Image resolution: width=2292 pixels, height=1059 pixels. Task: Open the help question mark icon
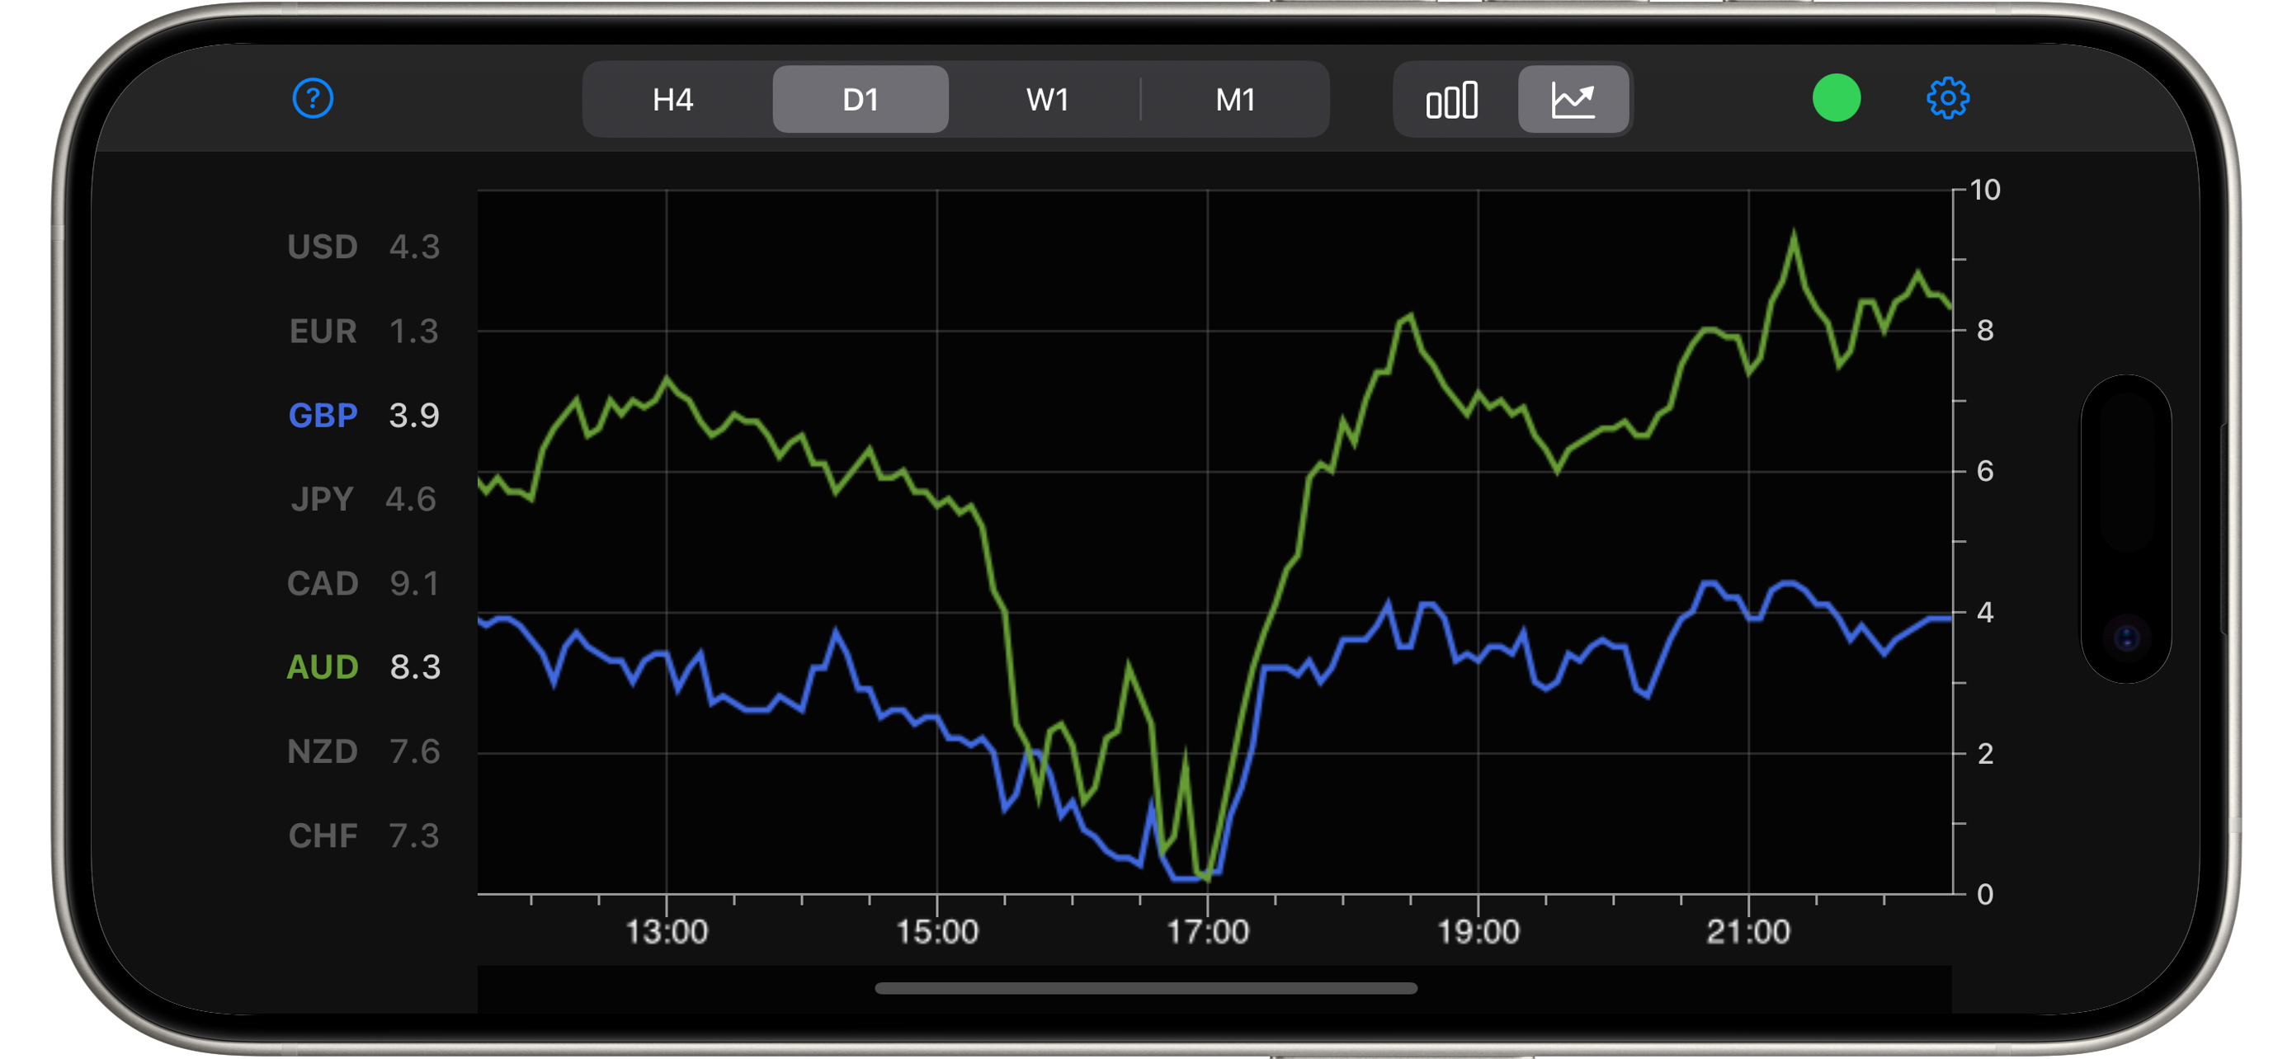[313, 98]
